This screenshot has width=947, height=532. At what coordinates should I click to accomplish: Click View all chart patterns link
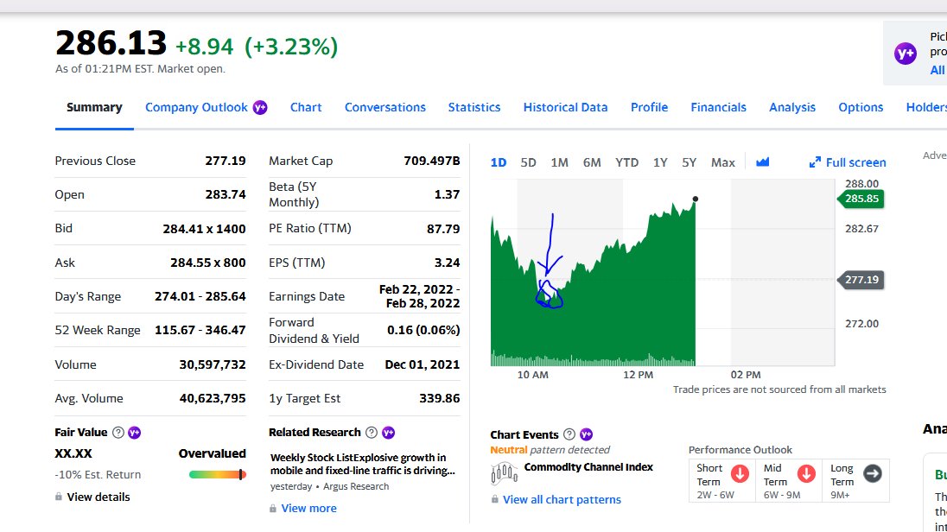coord(562,499)
